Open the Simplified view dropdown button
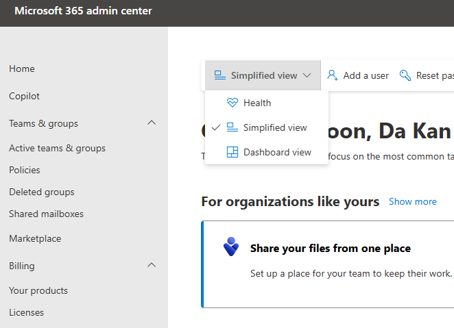Viewport: 454px width, 328px height. (263, 75)
